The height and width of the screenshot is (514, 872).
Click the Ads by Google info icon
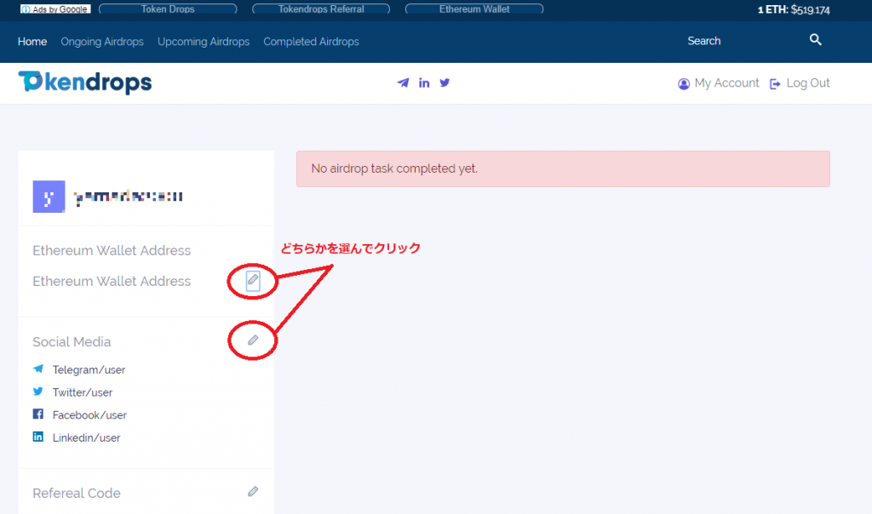(26, 9)
